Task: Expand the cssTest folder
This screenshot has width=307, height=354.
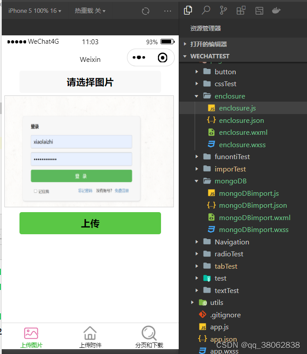Action: pyautogui.click(x=243, y=84)
